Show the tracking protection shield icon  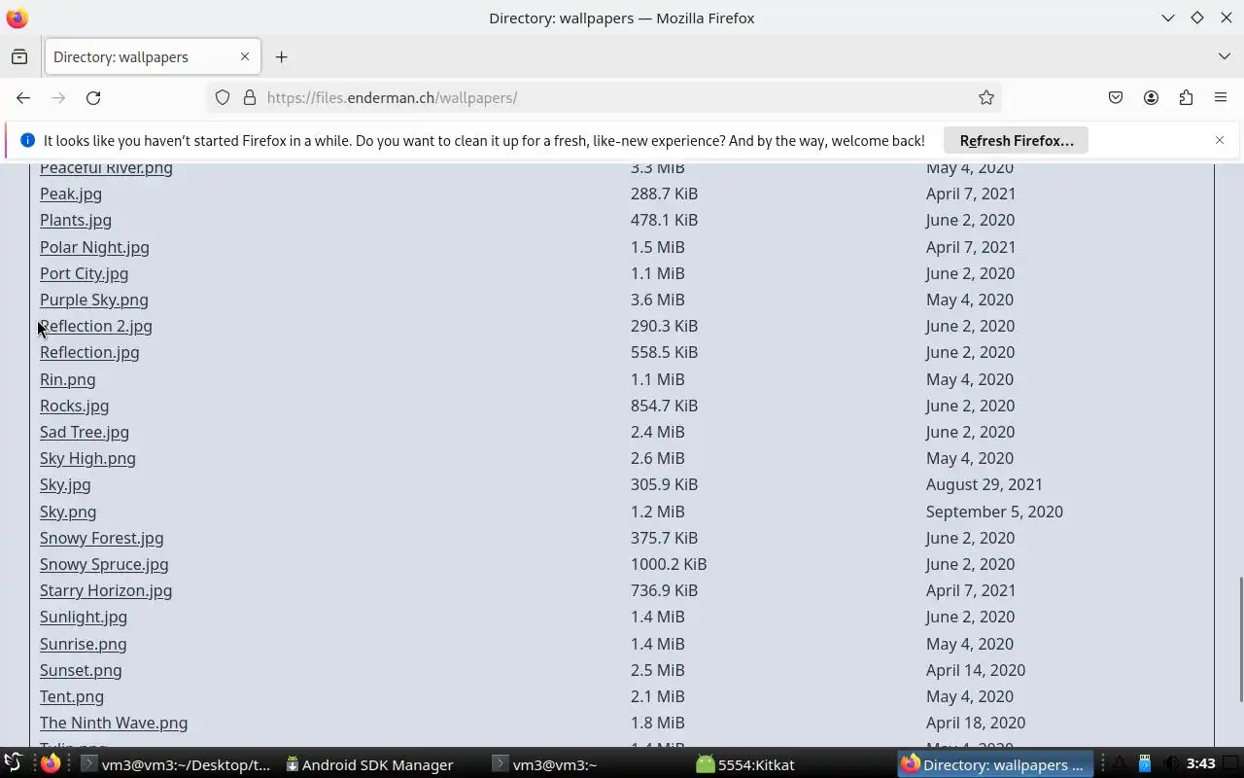[x=223, y=97]
